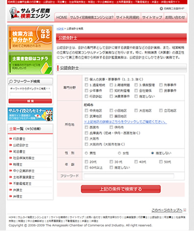Click the sidebar keyword search input field
The width and height of the screenshot is (194, 231).
(x=30, y=94)
